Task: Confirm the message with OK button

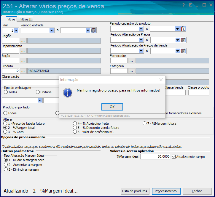Action: (112, 107)
